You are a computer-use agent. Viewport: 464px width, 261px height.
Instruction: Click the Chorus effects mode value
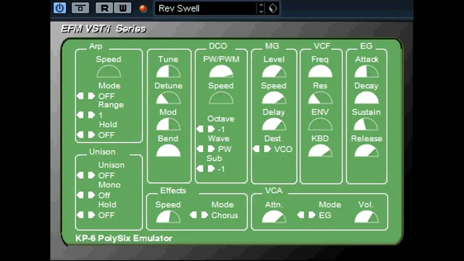(x=225, y=215)
